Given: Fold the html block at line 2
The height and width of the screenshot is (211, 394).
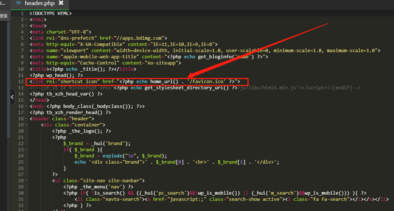Looking at the screenshot, I should 26,20.
